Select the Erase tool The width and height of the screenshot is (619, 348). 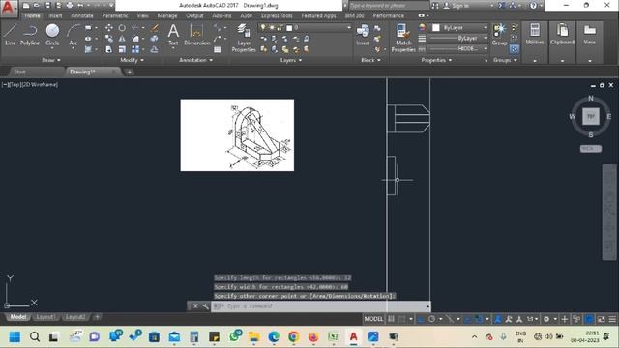pos(155,28)
